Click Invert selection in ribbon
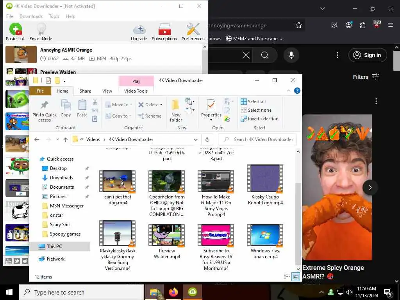 pyautogui.click(x=259, y=119)
